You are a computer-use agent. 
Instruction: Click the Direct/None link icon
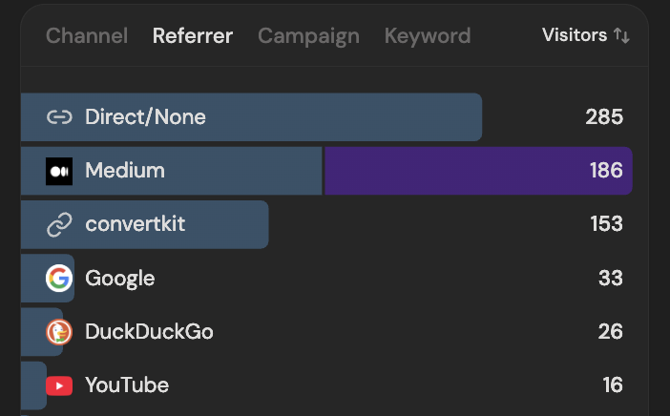(x=59, y=117)
